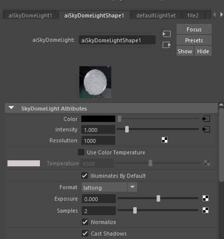Click the output connection icon beside the node name
This screenshot has width=224, height=239.
click(x=167, y=45)
